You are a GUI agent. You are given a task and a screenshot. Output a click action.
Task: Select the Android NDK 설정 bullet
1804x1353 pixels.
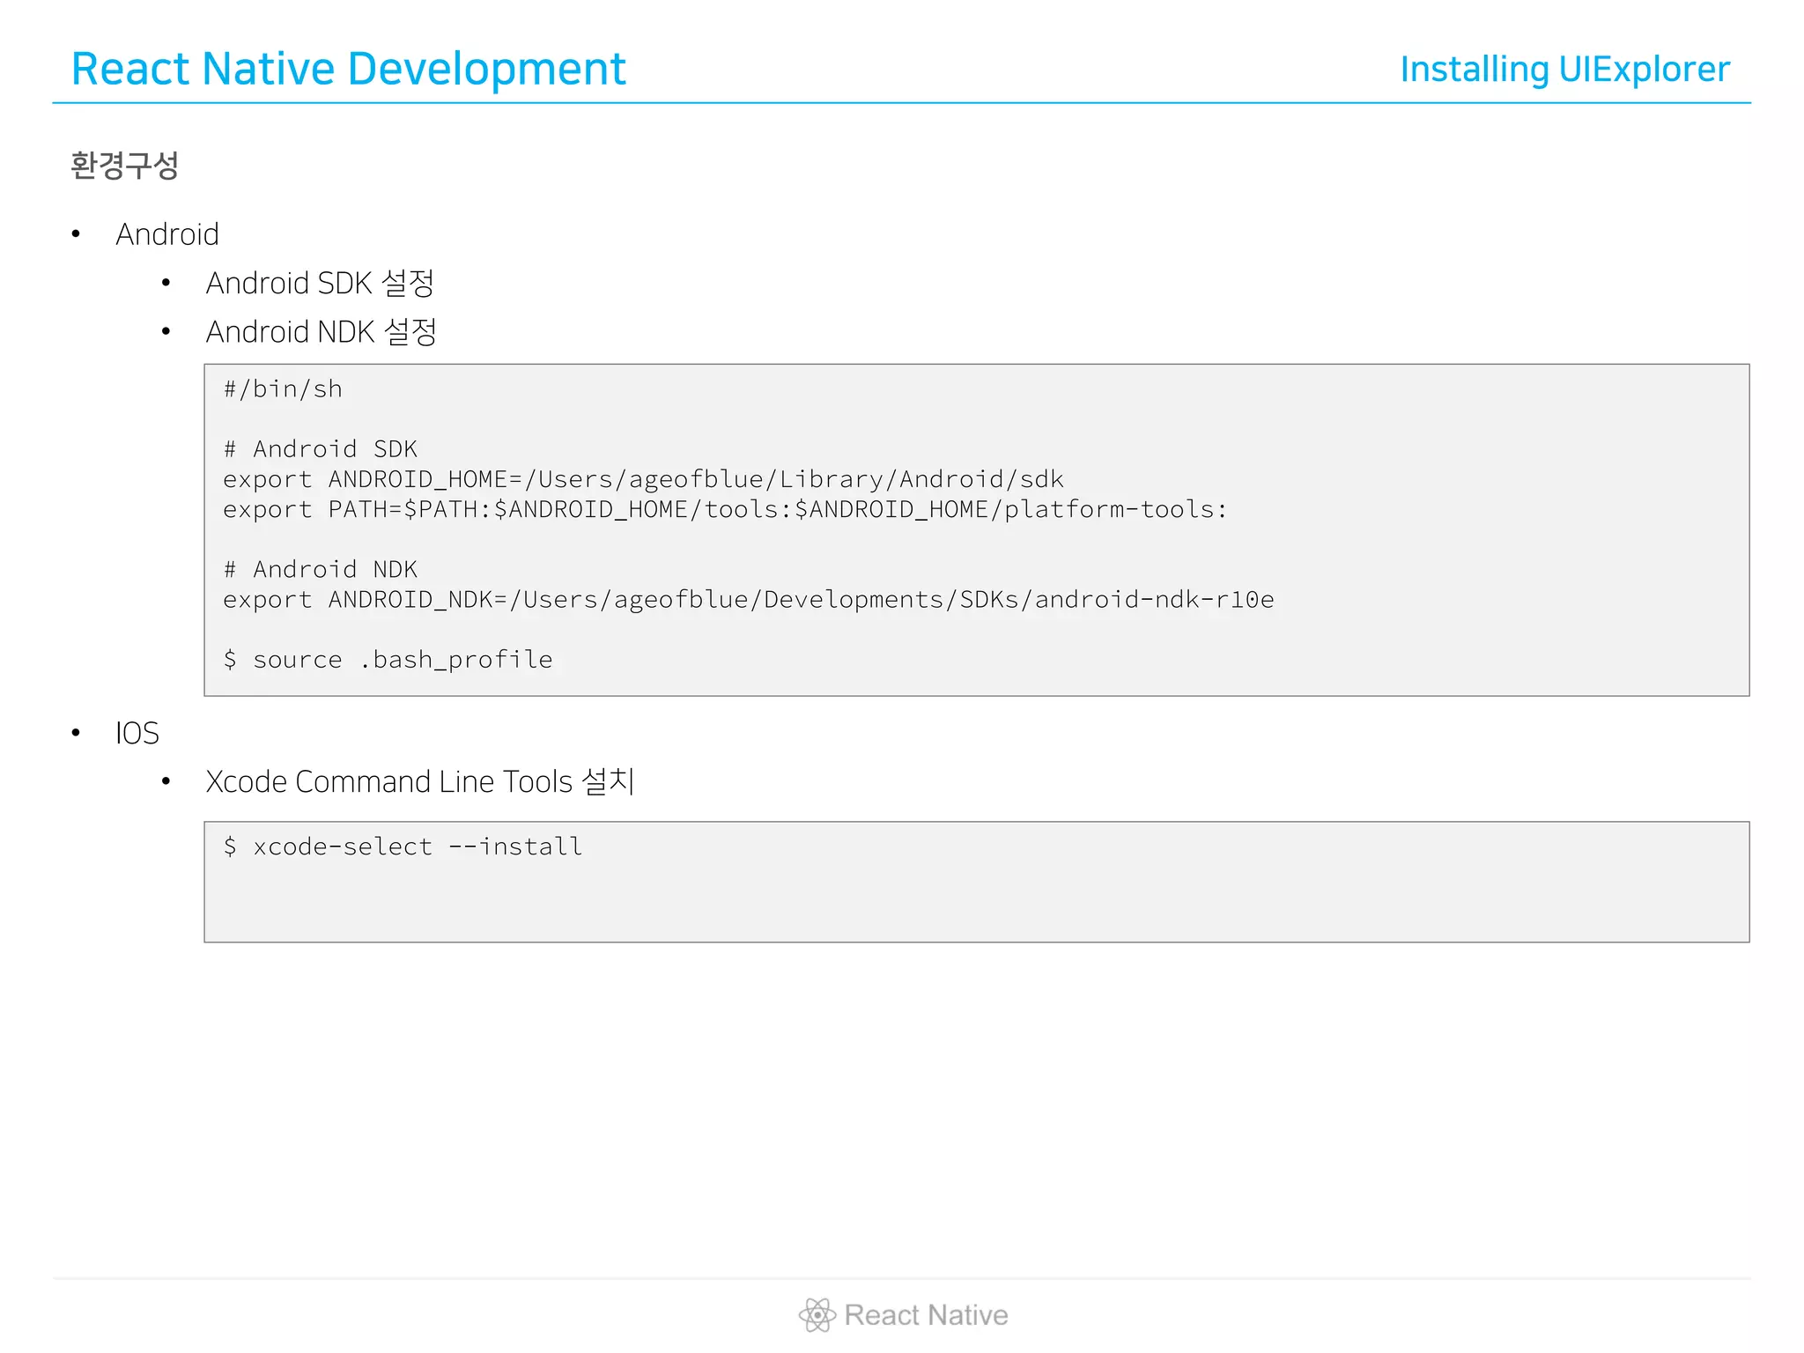click(x=321, y=331)
